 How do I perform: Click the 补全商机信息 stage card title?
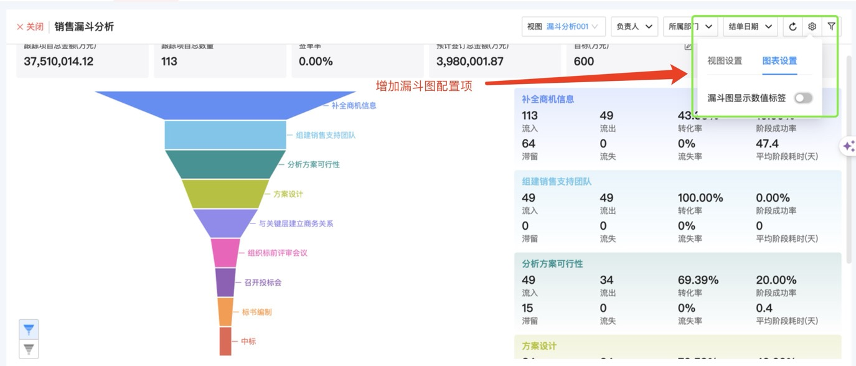click(x=548, y=99)
